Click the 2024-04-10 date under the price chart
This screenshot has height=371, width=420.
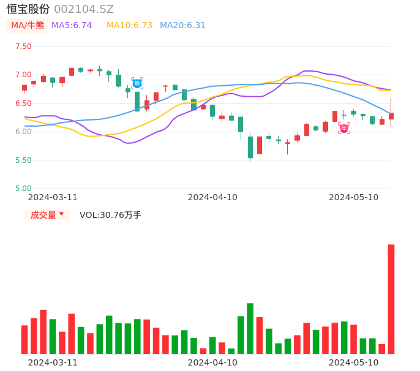pos(212,197)
